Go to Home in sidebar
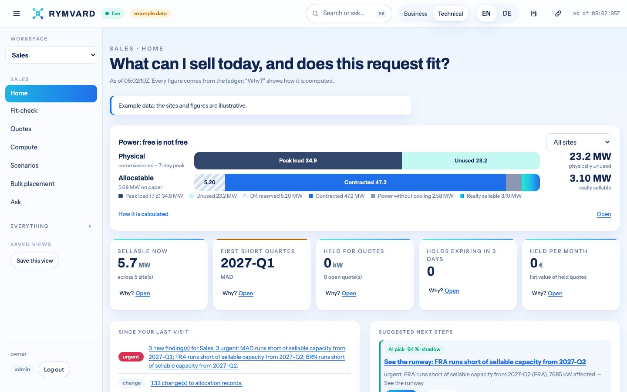This screenshot has width=627, height=392. pos(51,94)
